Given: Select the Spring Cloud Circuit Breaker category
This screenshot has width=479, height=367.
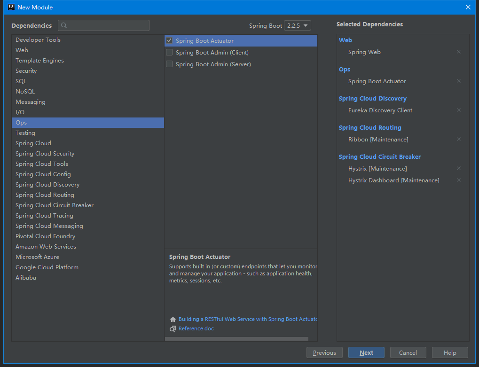Looking at the screenshot, I should pyautogui.click(x=88, y=205).
